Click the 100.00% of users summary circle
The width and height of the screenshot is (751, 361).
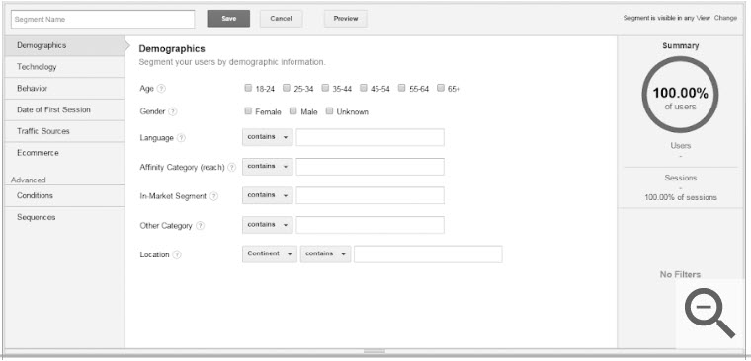[680, 95]
